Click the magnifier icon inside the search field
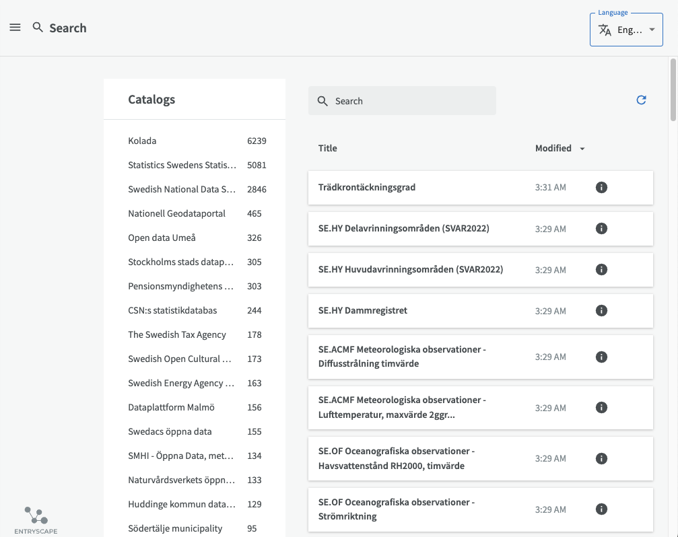This screenshot has height=537, width=678. (x=323, y=101)
